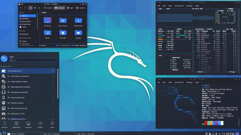Toggle Split view in Dolphin
The width and height of the screenshot is (241, 135).
[x=70, y=8]
